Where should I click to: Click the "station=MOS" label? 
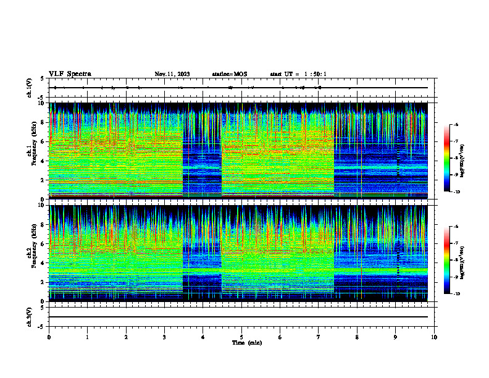coord(230,74)
